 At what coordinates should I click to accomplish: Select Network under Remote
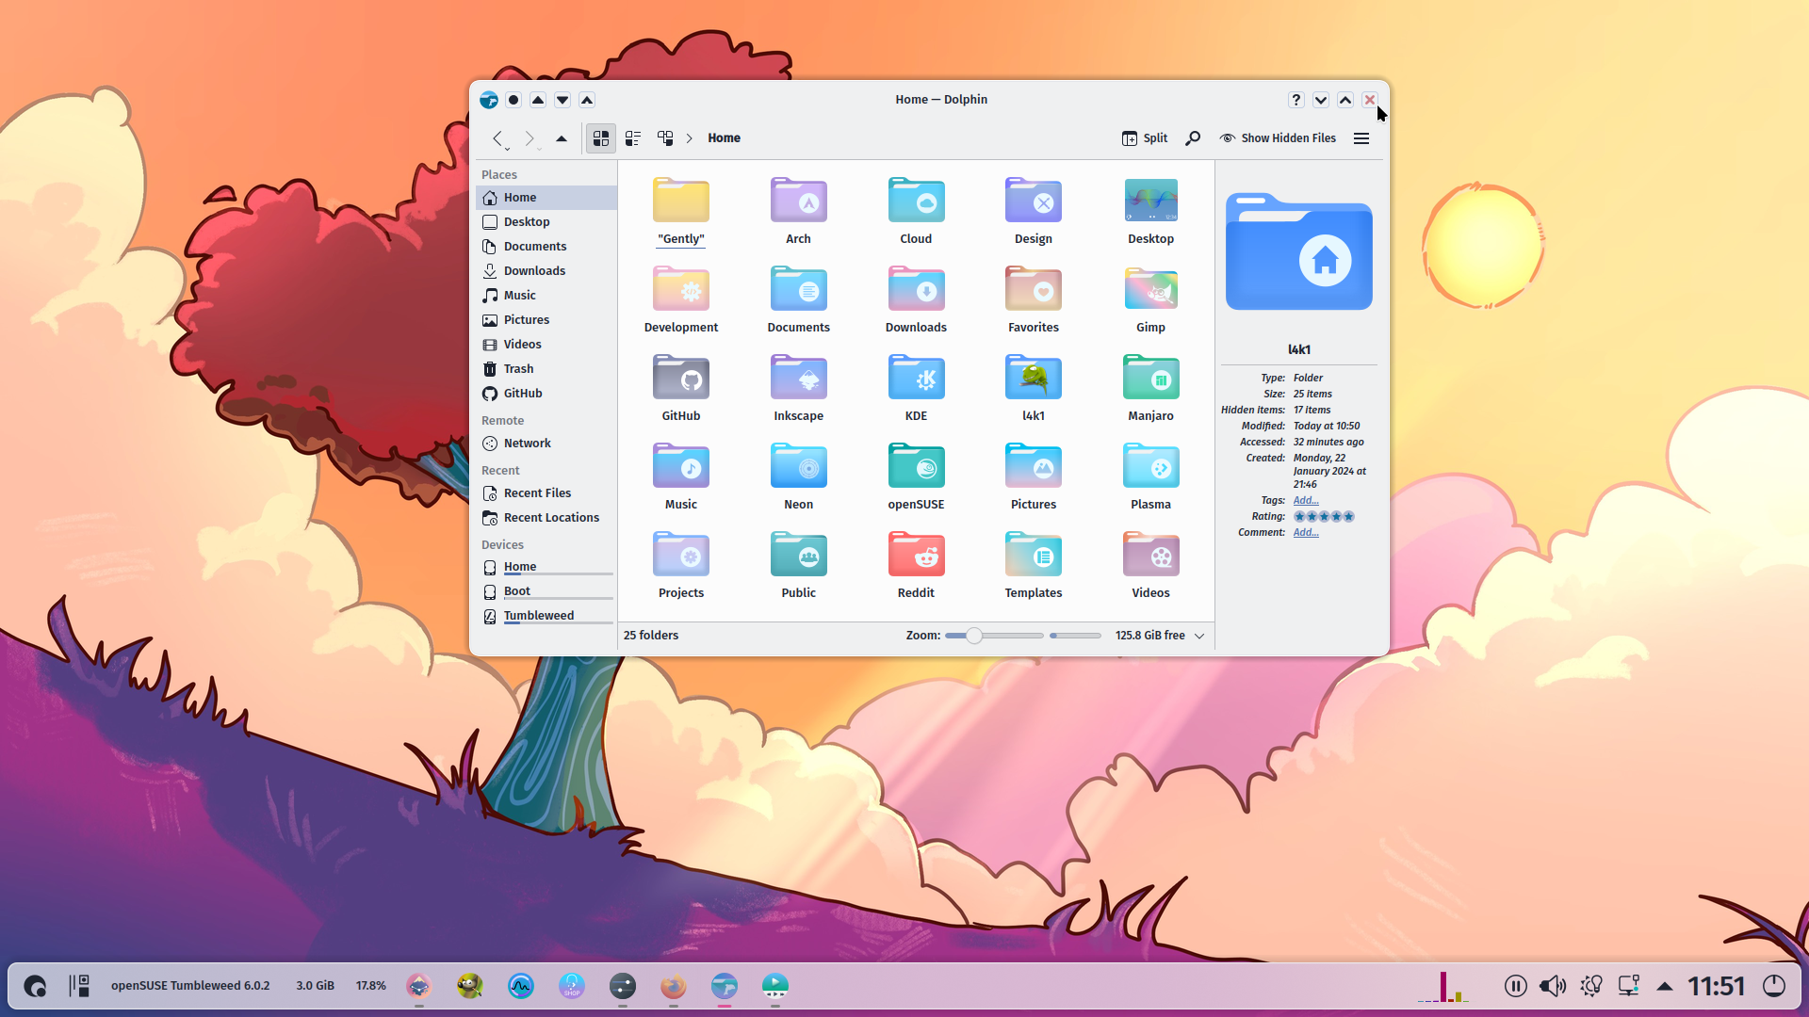point(546,444)
